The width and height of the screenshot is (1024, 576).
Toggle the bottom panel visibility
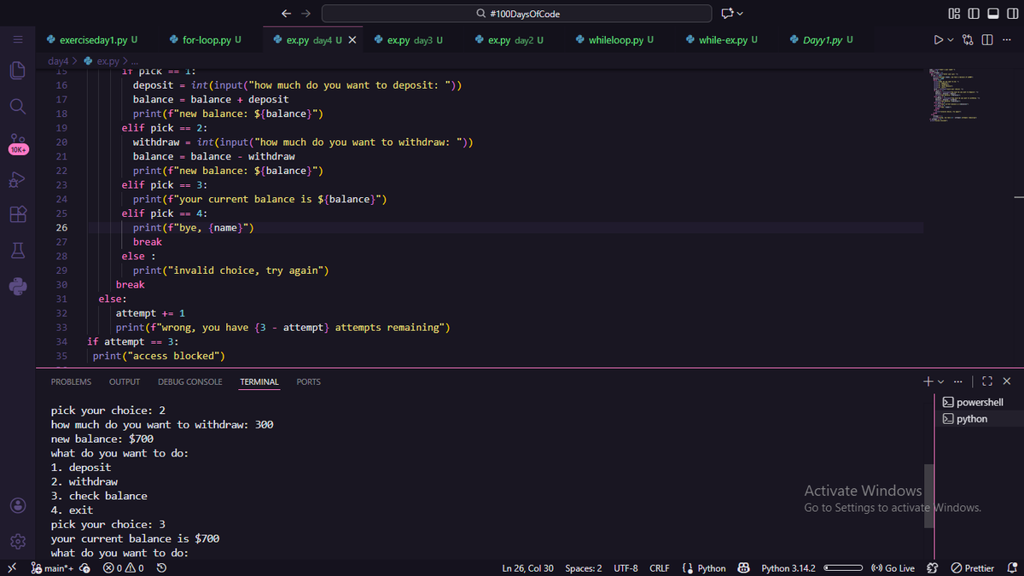[x=993, y=13]
